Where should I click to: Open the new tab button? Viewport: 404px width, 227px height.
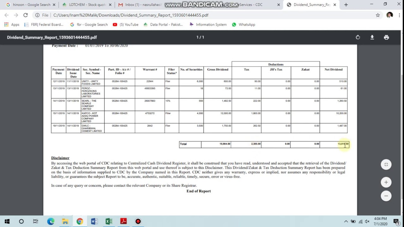(x=346, y=5)
